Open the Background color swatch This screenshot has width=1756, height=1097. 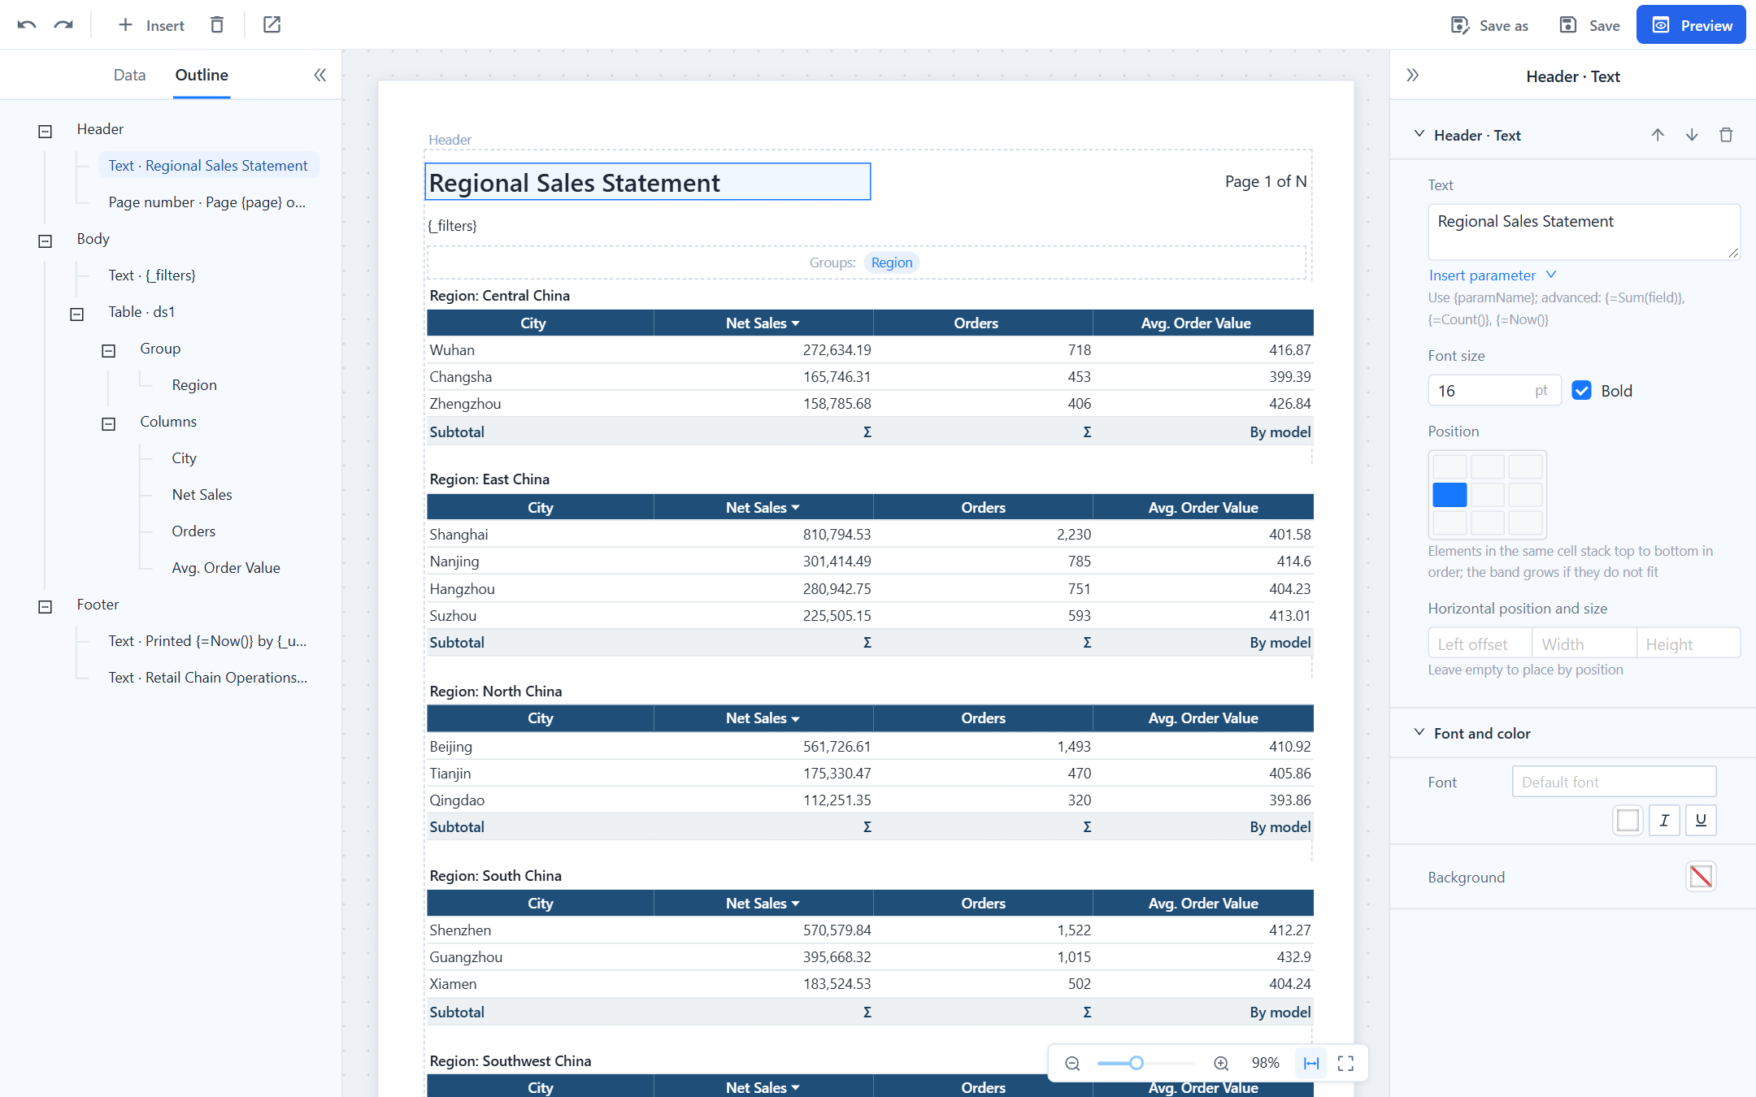1701,877
